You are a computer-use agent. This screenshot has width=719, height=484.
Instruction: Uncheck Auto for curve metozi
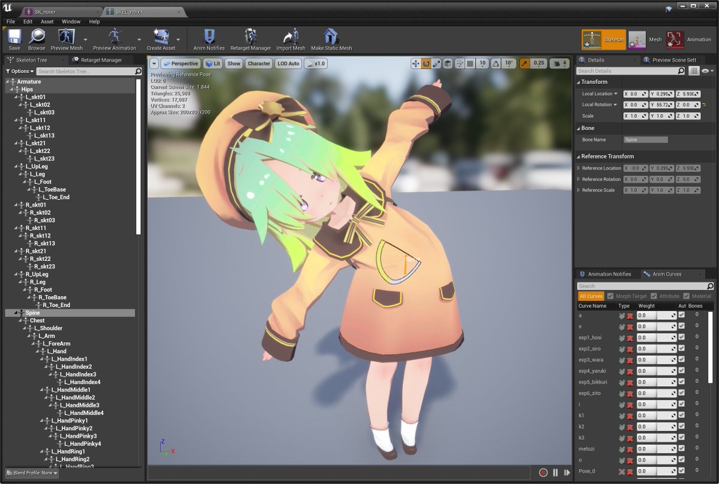(681, 449)
